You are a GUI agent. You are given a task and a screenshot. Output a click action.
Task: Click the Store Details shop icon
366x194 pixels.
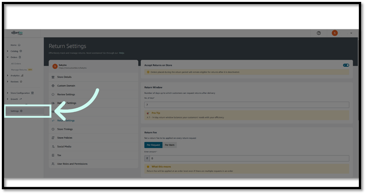53,77
